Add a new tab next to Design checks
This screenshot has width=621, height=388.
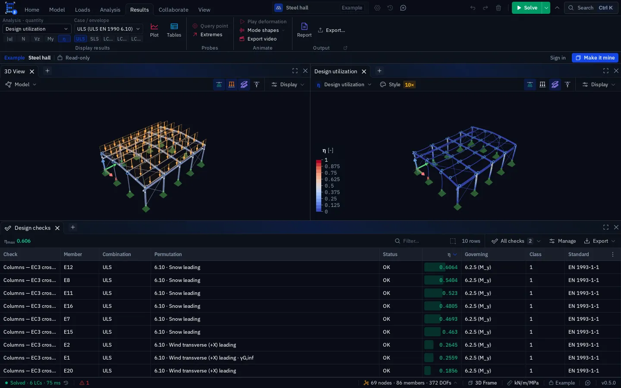click(73, 227)
